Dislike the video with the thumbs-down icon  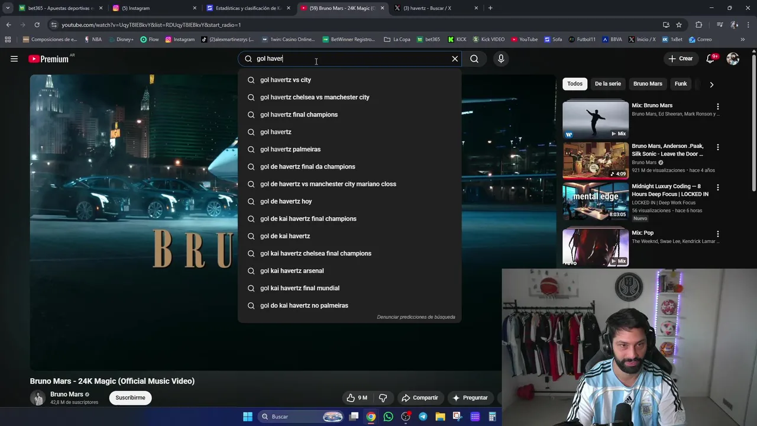(x=383, y=398)
